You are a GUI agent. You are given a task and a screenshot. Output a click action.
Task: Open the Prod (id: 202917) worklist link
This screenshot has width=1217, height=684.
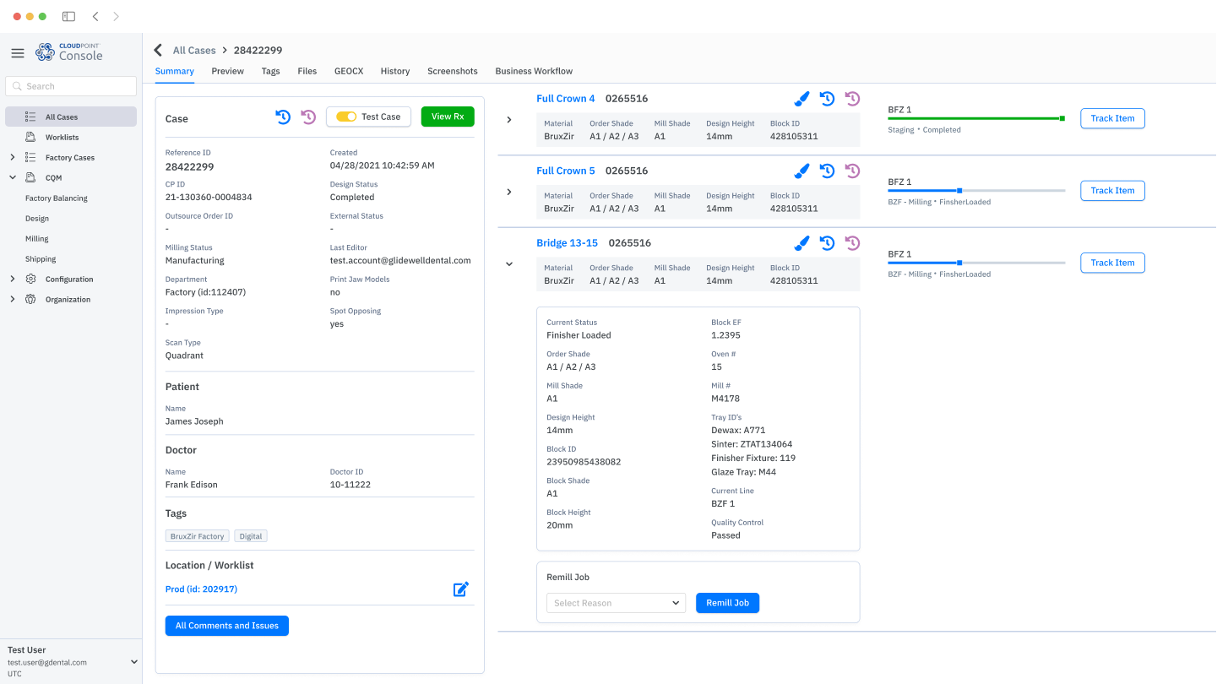pos(201,589)
